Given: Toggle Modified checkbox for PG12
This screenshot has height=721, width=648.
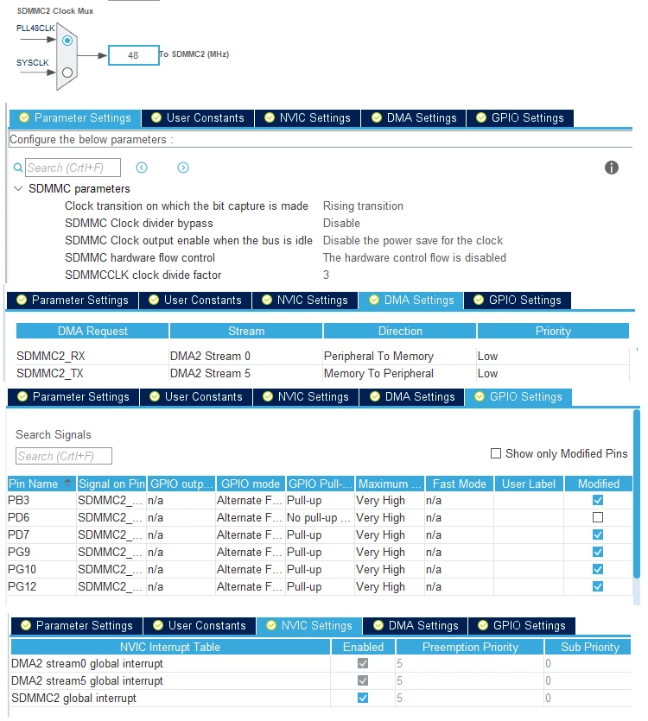Looking at the screenshot, I should (x=598, y=587).
